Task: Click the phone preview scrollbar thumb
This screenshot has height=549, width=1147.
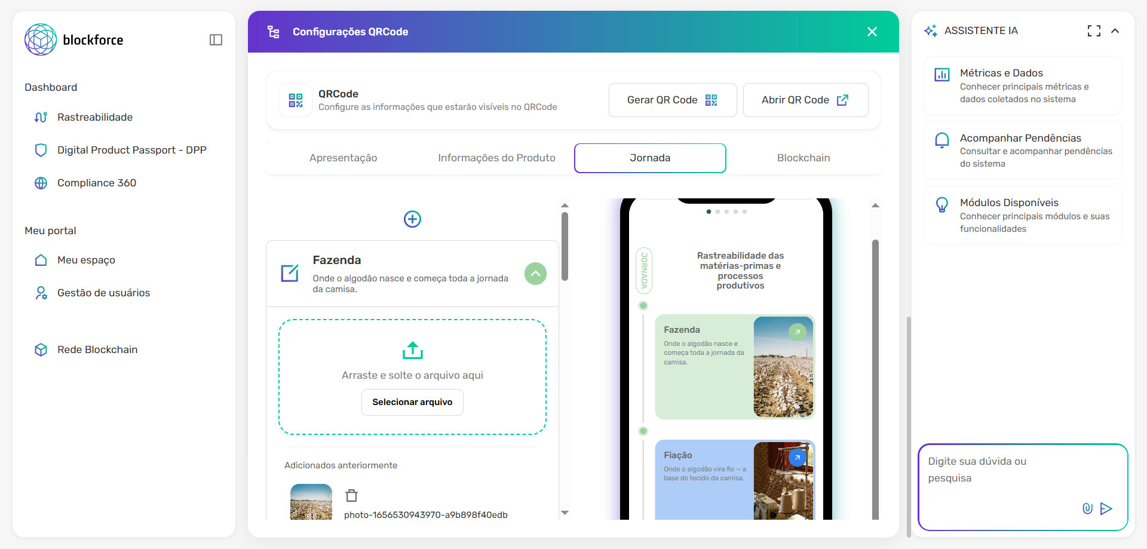Action: (875, 379)
